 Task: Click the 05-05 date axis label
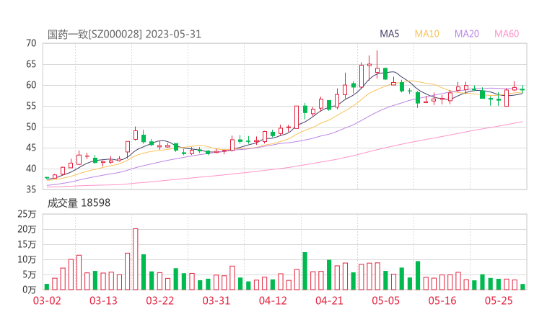[x=386, y=300]
